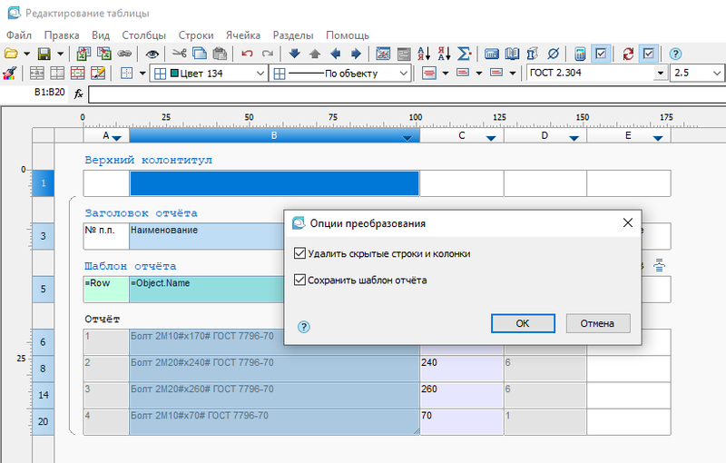Toggle the checkbox button beside refresh icon

point(648,54)
